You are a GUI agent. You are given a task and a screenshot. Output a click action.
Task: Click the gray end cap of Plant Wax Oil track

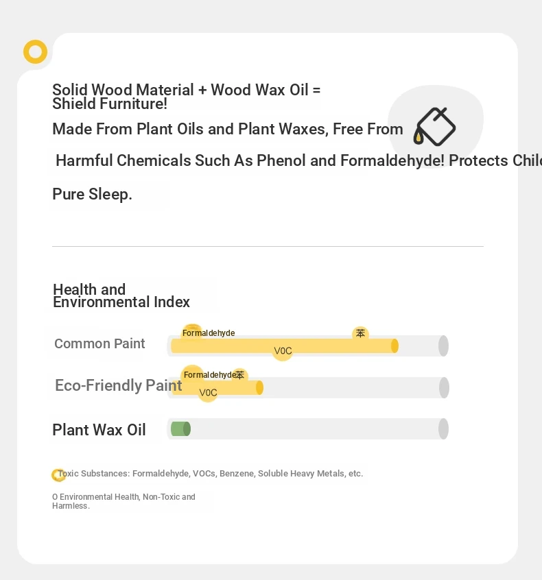(x=443, y=429)
